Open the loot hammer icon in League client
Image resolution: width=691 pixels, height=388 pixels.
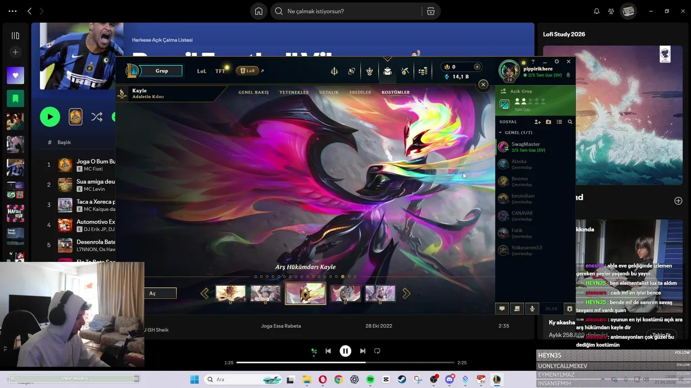coord(405,71)
